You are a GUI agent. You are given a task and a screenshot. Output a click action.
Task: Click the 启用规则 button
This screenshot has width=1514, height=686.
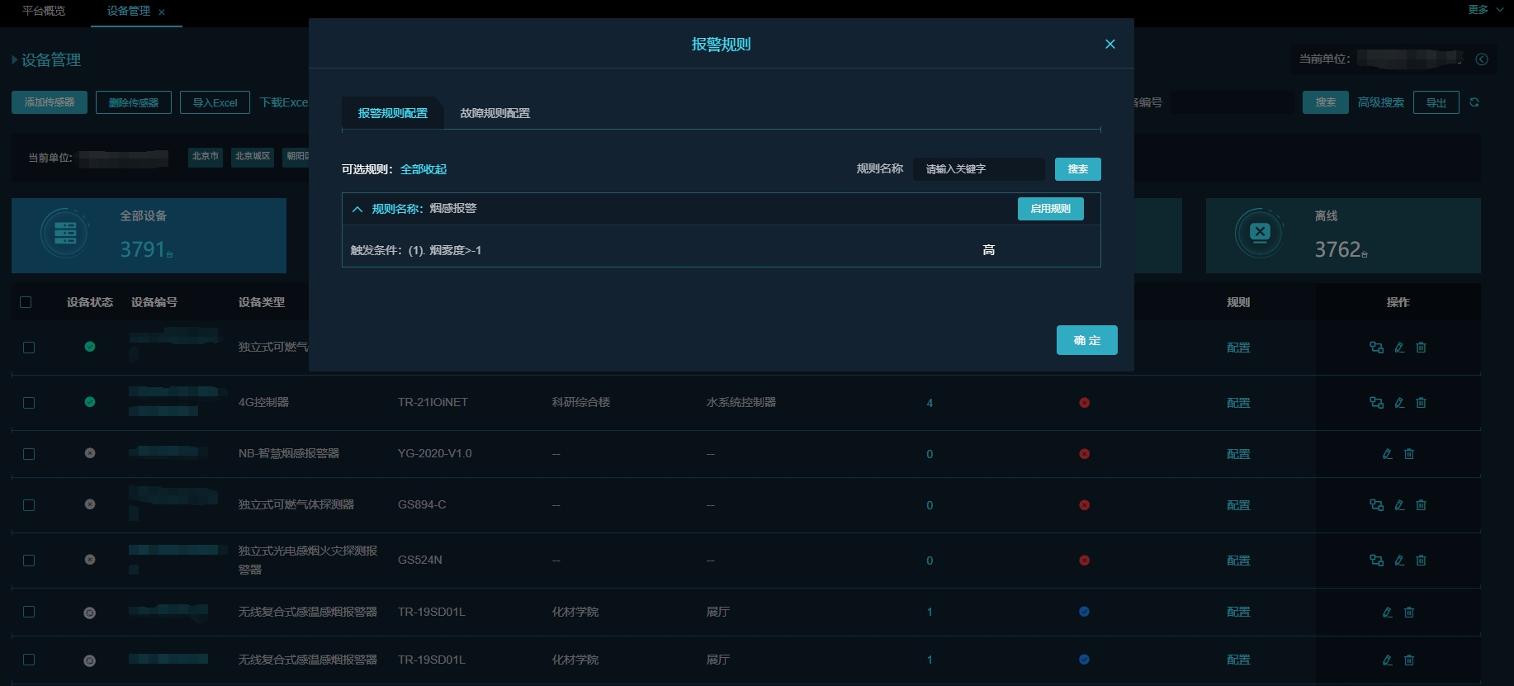1050,209
